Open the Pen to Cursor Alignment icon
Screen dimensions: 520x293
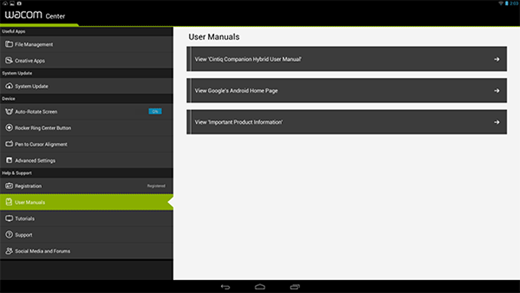[x=9, y=144]
